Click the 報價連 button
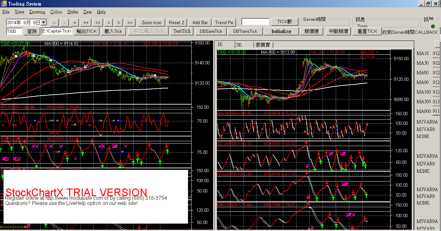 (312, 31)
